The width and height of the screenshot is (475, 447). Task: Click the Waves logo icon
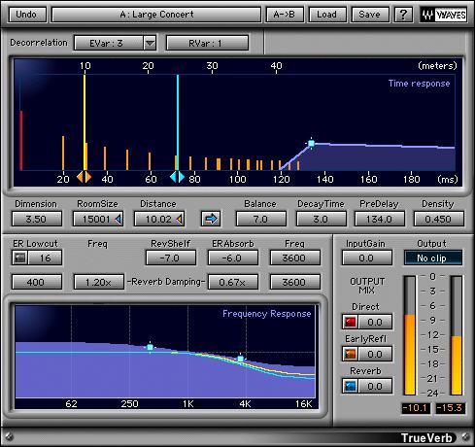point(444,15)
